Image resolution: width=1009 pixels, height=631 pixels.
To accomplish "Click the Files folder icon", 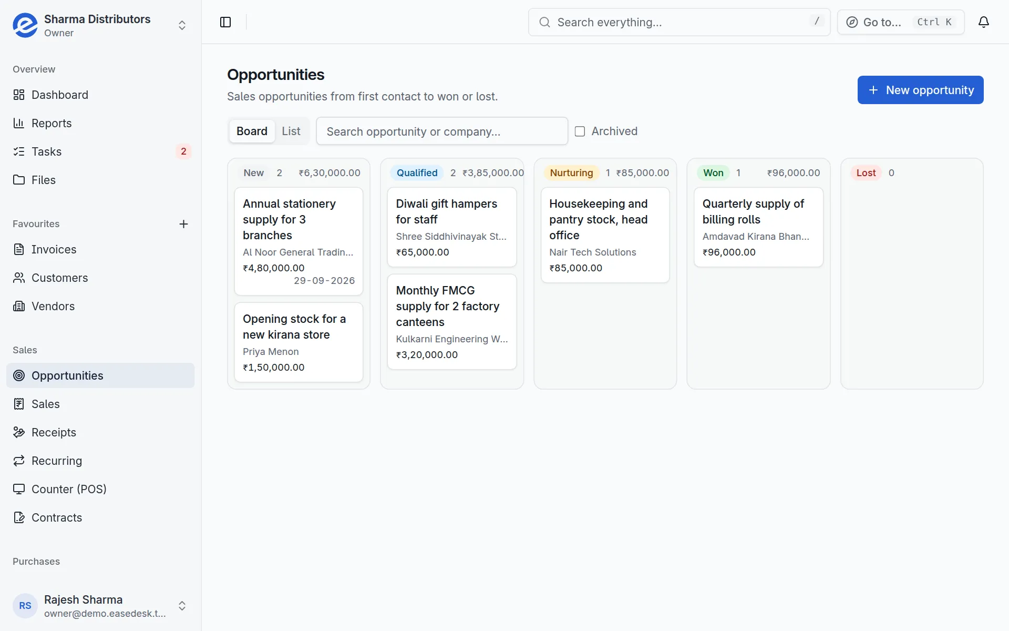I will [19, 180].
